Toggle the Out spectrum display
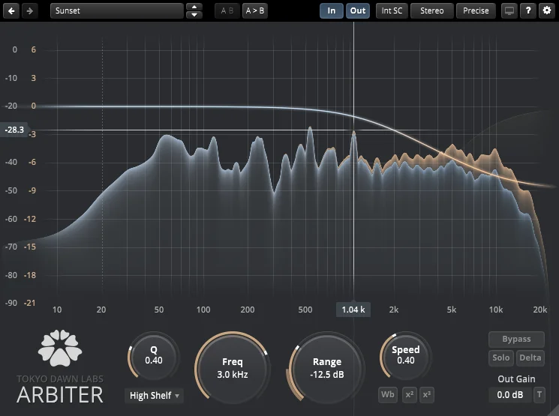559x416 pixels. pyautogui.click(x=358, y=10)
